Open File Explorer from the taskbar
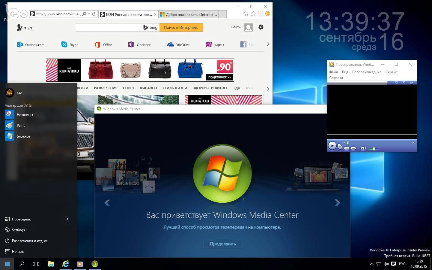The width and height of the screenshot is (432, 270). tap(51, 264)
